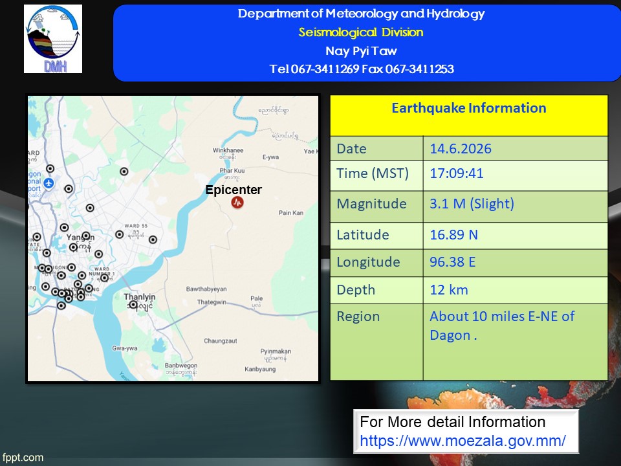Click the DMH logo image
621x466 pixels.
click(x=53, y=39)
